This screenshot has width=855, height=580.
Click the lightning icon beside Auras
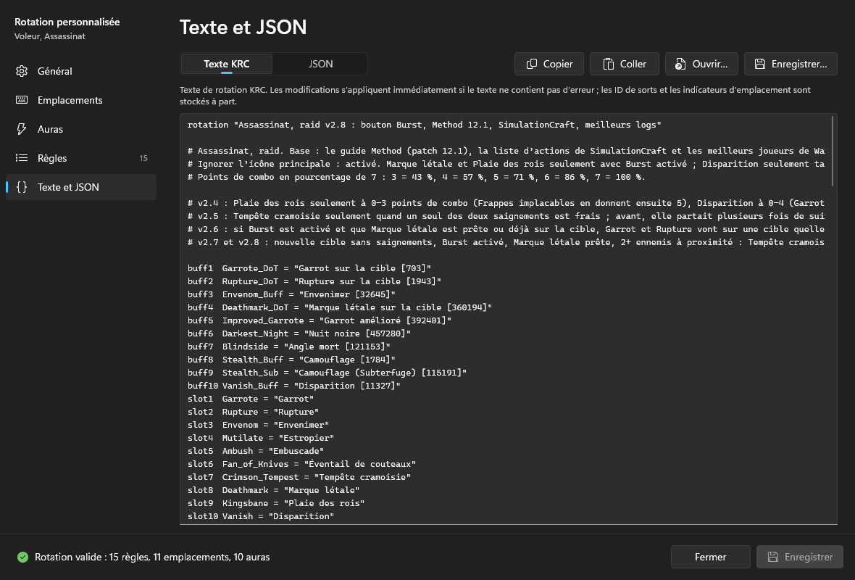point(22,129)
